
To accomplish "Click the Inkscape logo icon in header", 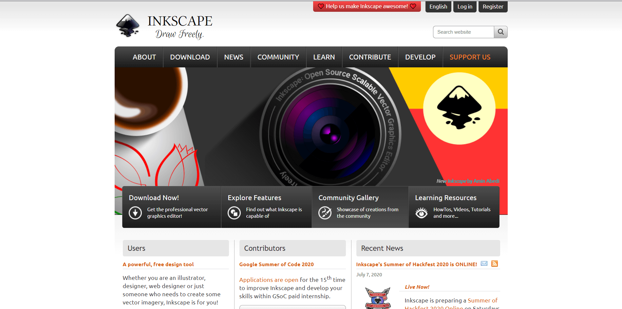I will coord(128,26).
